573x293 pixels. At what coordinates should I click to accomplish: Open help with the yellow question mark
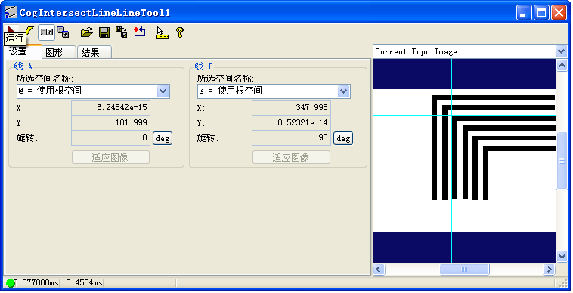tap(179, 32)
